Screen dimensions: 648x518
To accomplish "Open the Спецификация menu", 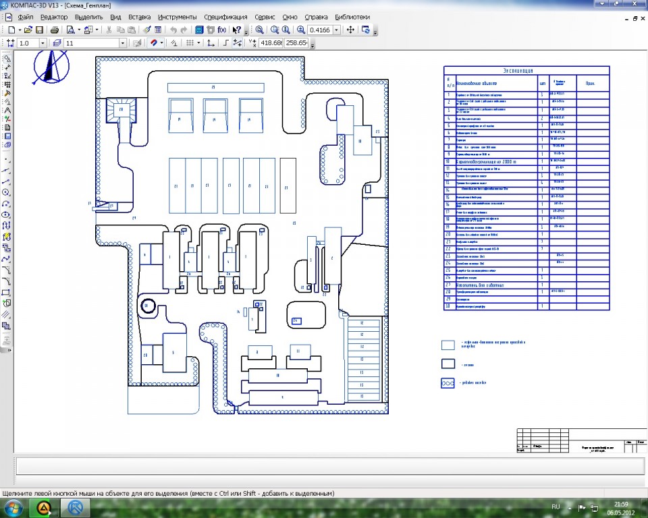I will tap(225, 17).
